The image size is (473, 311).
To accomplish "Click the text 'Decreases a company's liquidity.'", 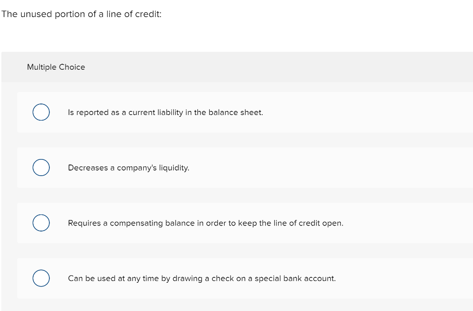I will [x=128, y=168].
